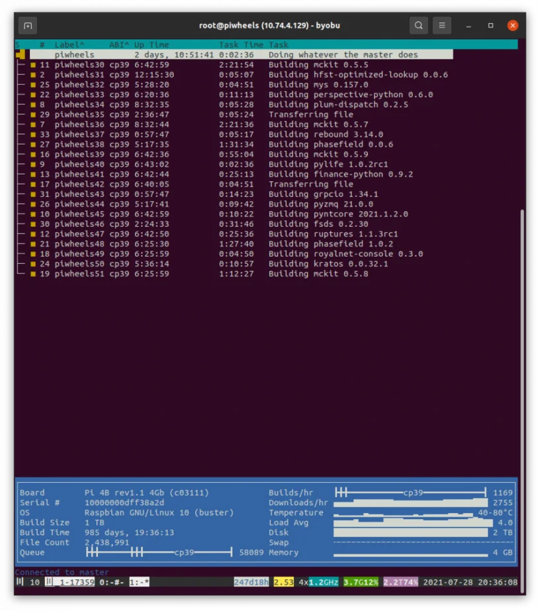Viewport: 540px width, 611px height.
Task: Click the Queue cp39 graph bar
Action: tap(159, 553)
